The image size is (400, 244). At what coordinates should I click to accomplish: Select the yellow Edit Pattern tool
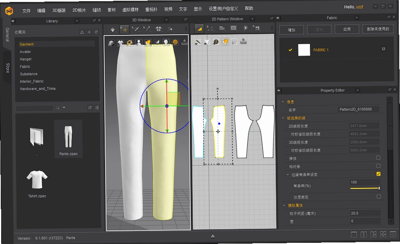[199, 28]
